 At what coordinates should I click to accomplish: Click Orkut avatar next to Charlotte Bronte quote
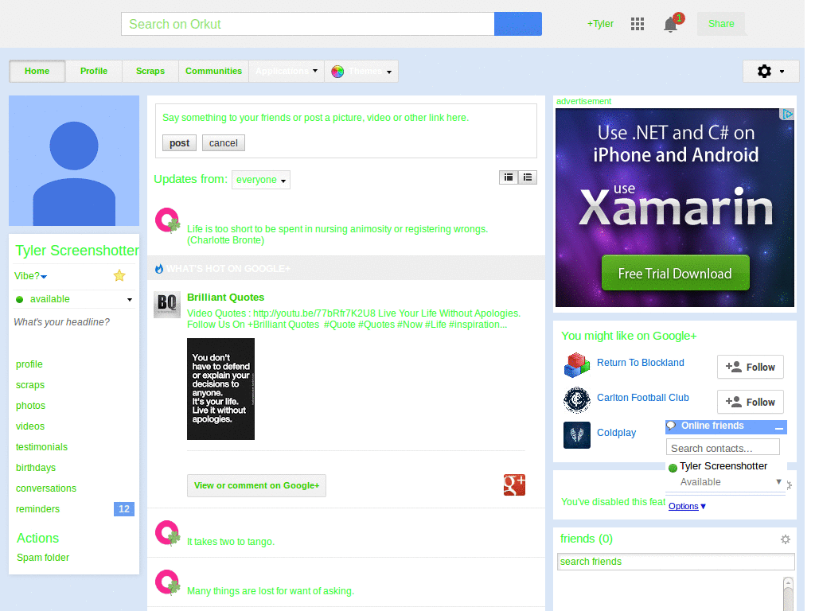pyautogui.click(x=167, y=221)
